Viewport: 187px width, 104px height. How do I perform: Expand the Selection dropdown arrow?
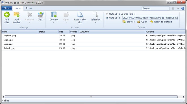95,23
